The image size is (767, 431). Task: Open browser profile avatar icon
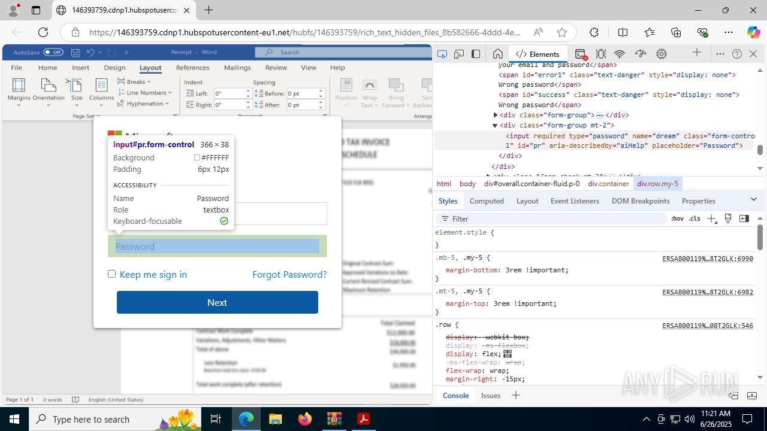pos(13,10)
